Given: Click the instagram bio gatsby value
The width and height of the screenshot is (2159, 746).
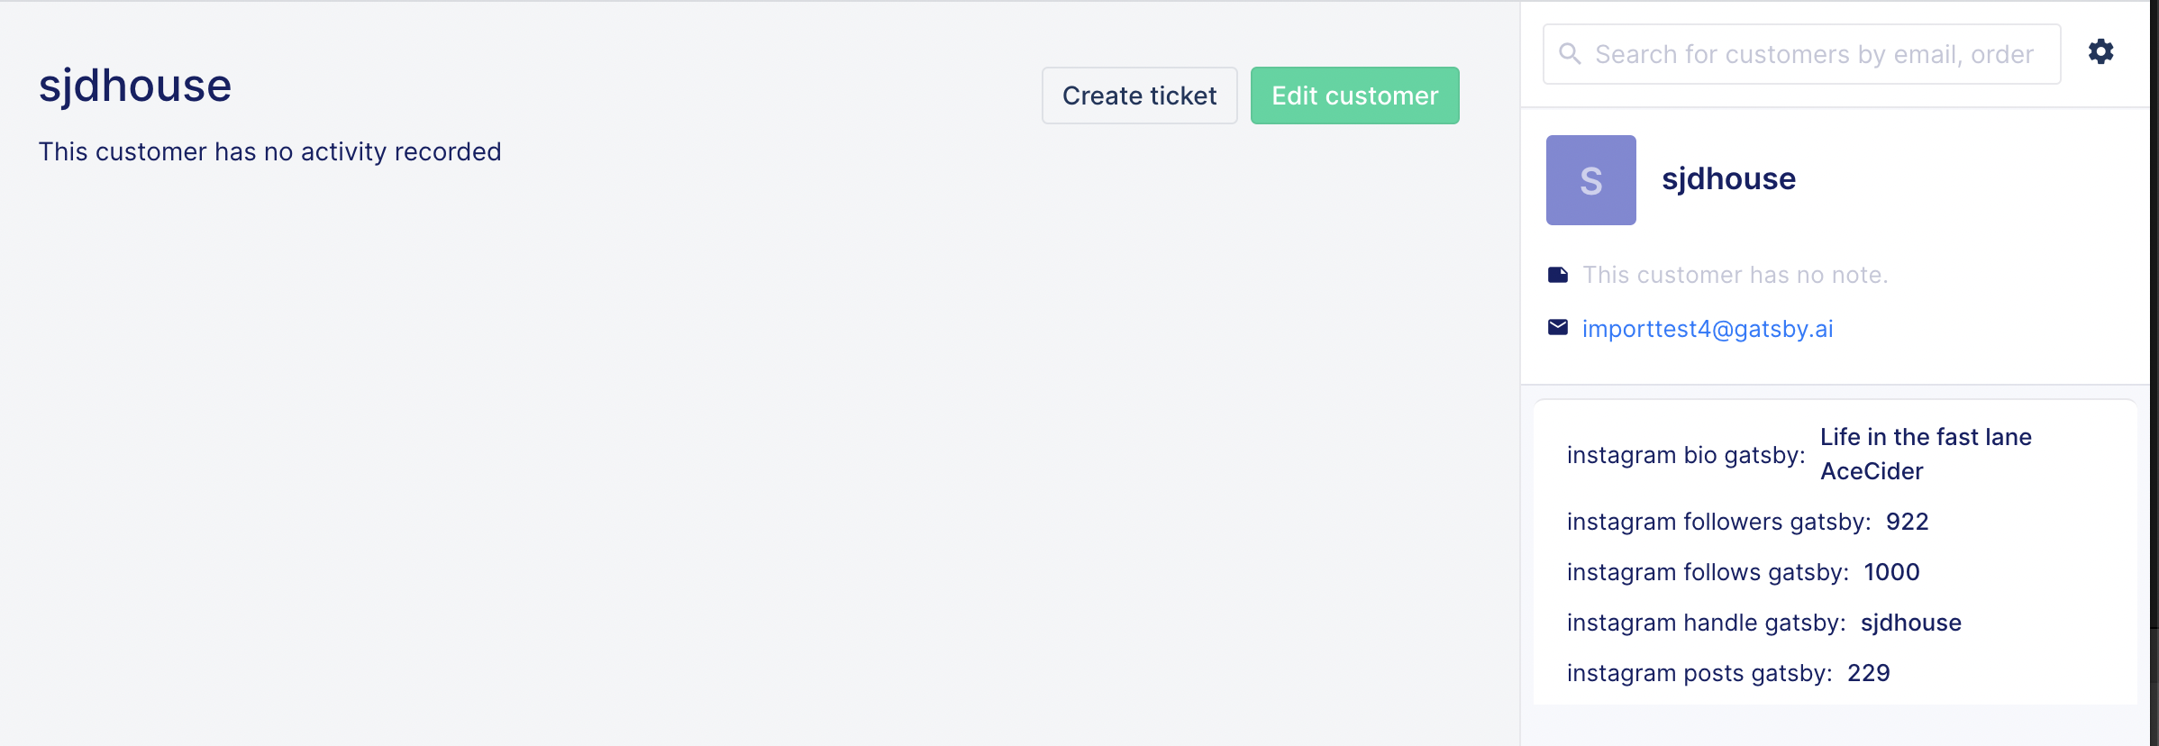Looking at the screenshot, I should coord(1926,454).
